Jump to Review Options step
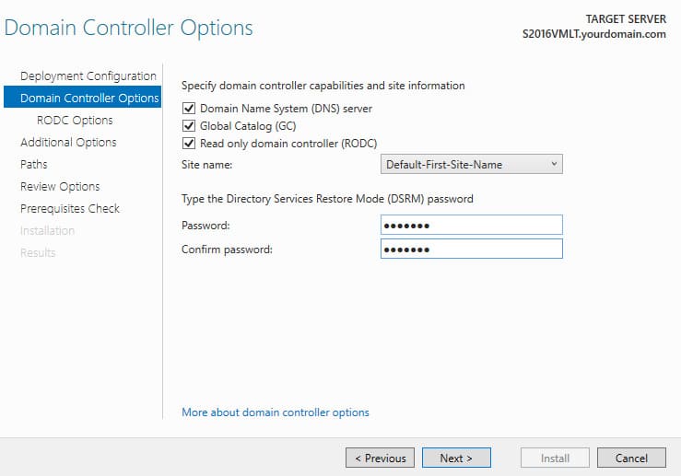The height and width of the screenshot is (476, 681). click(x=60, y=187)
